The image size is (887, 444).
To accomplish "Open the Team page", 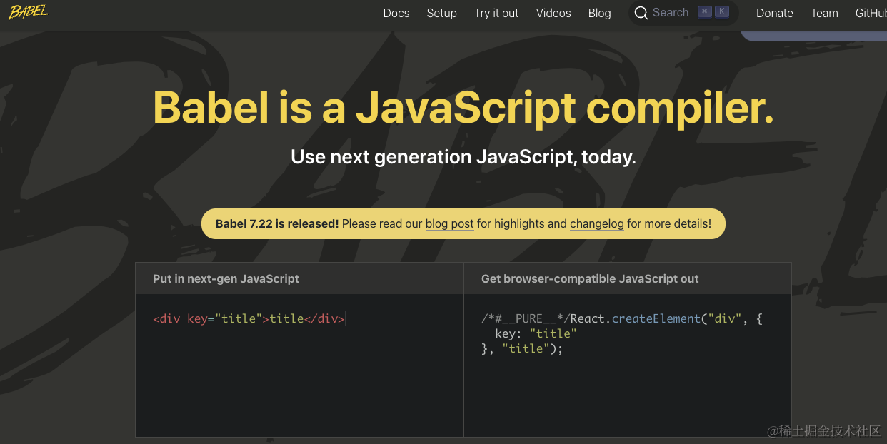I will click(824, 13).
